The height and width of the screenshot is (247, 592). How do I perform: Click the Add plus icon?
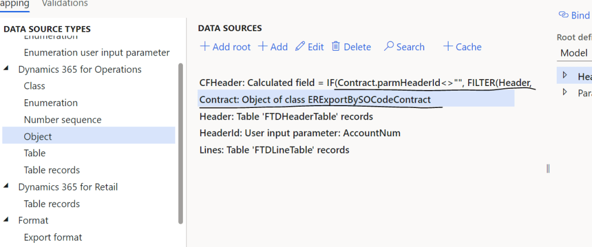click(x=263, y=47)
